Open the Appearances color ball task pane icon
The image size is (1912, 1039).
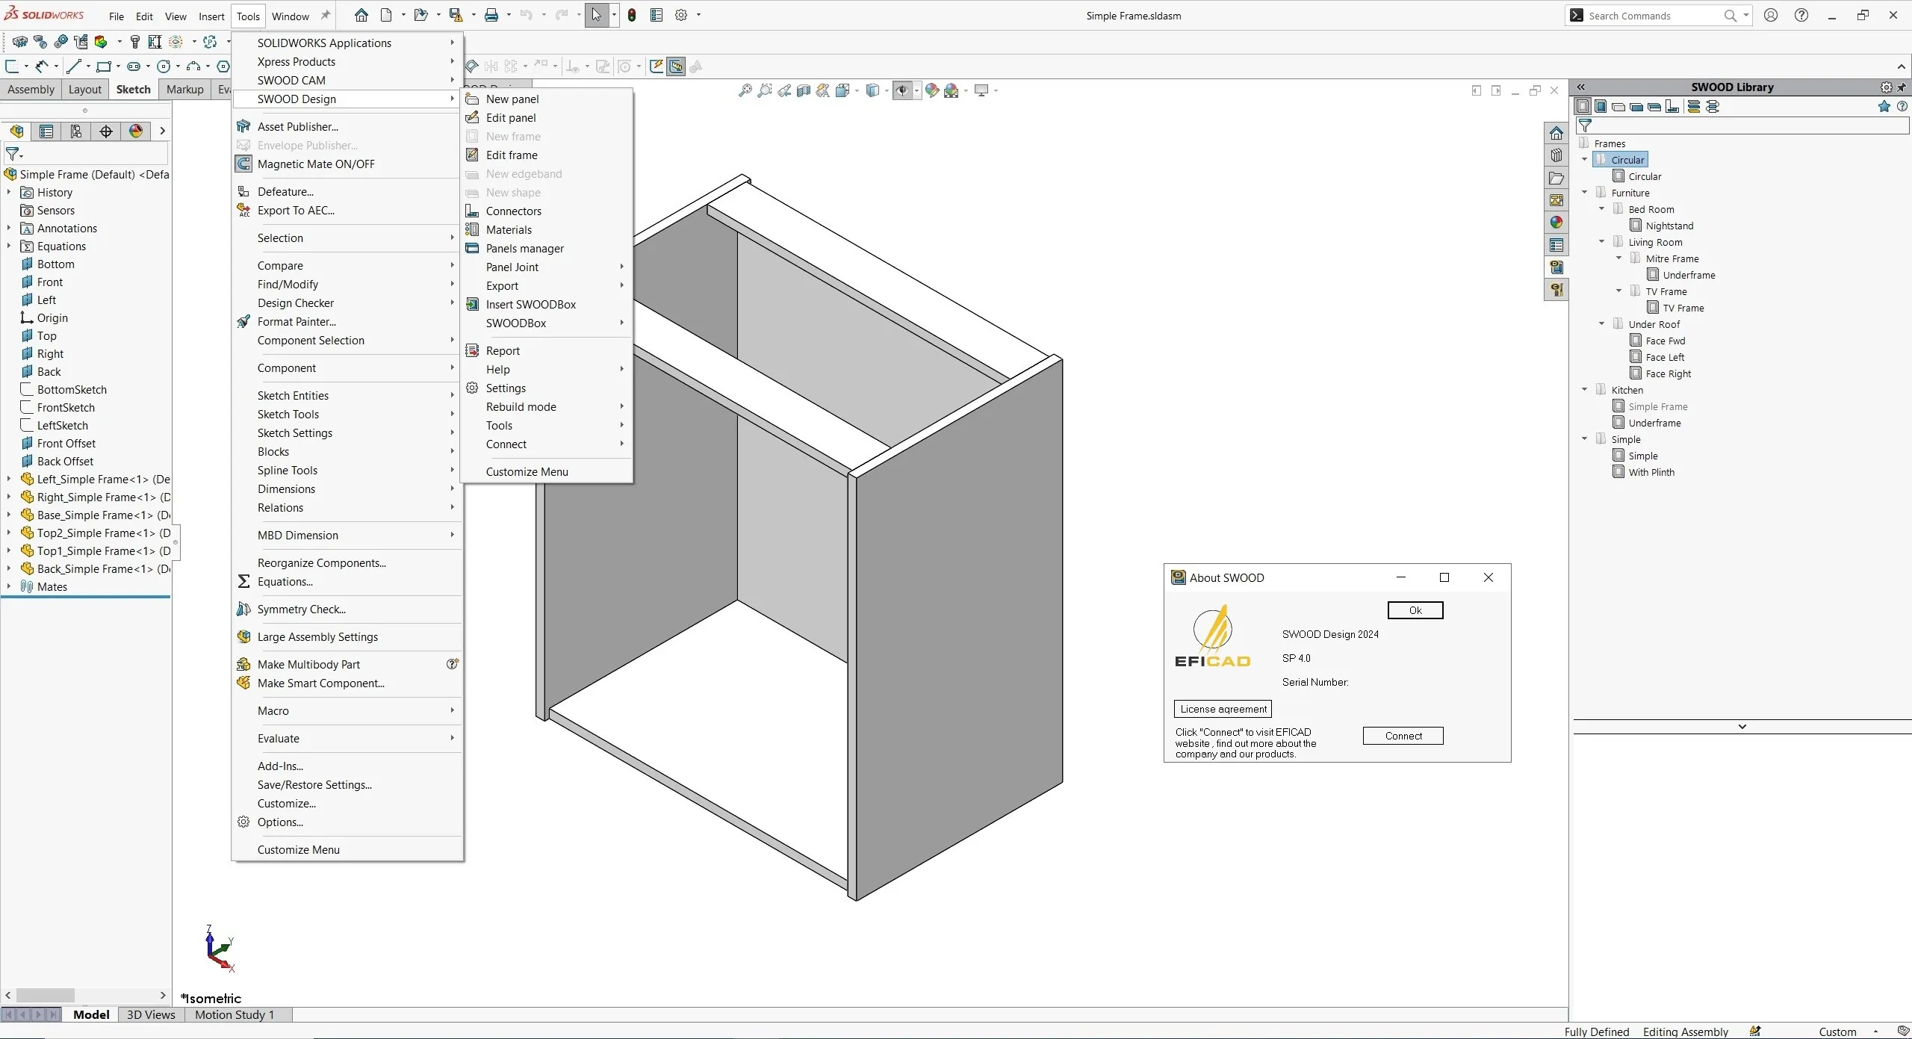pos(1556,223)
